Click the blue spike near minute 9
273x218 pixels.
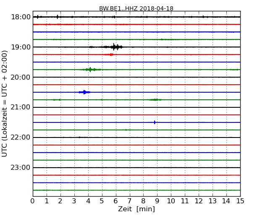click(x=155, y=122)
